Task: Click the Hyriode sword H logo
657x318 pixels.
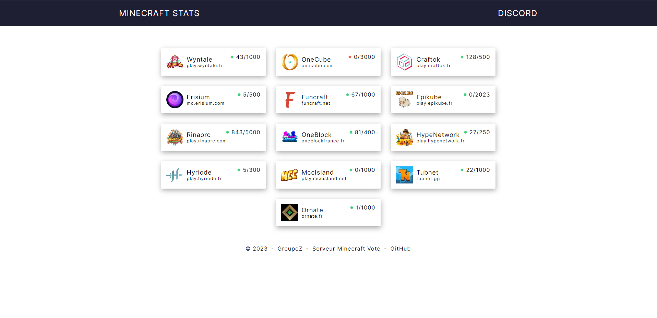Action: point(175,175)
